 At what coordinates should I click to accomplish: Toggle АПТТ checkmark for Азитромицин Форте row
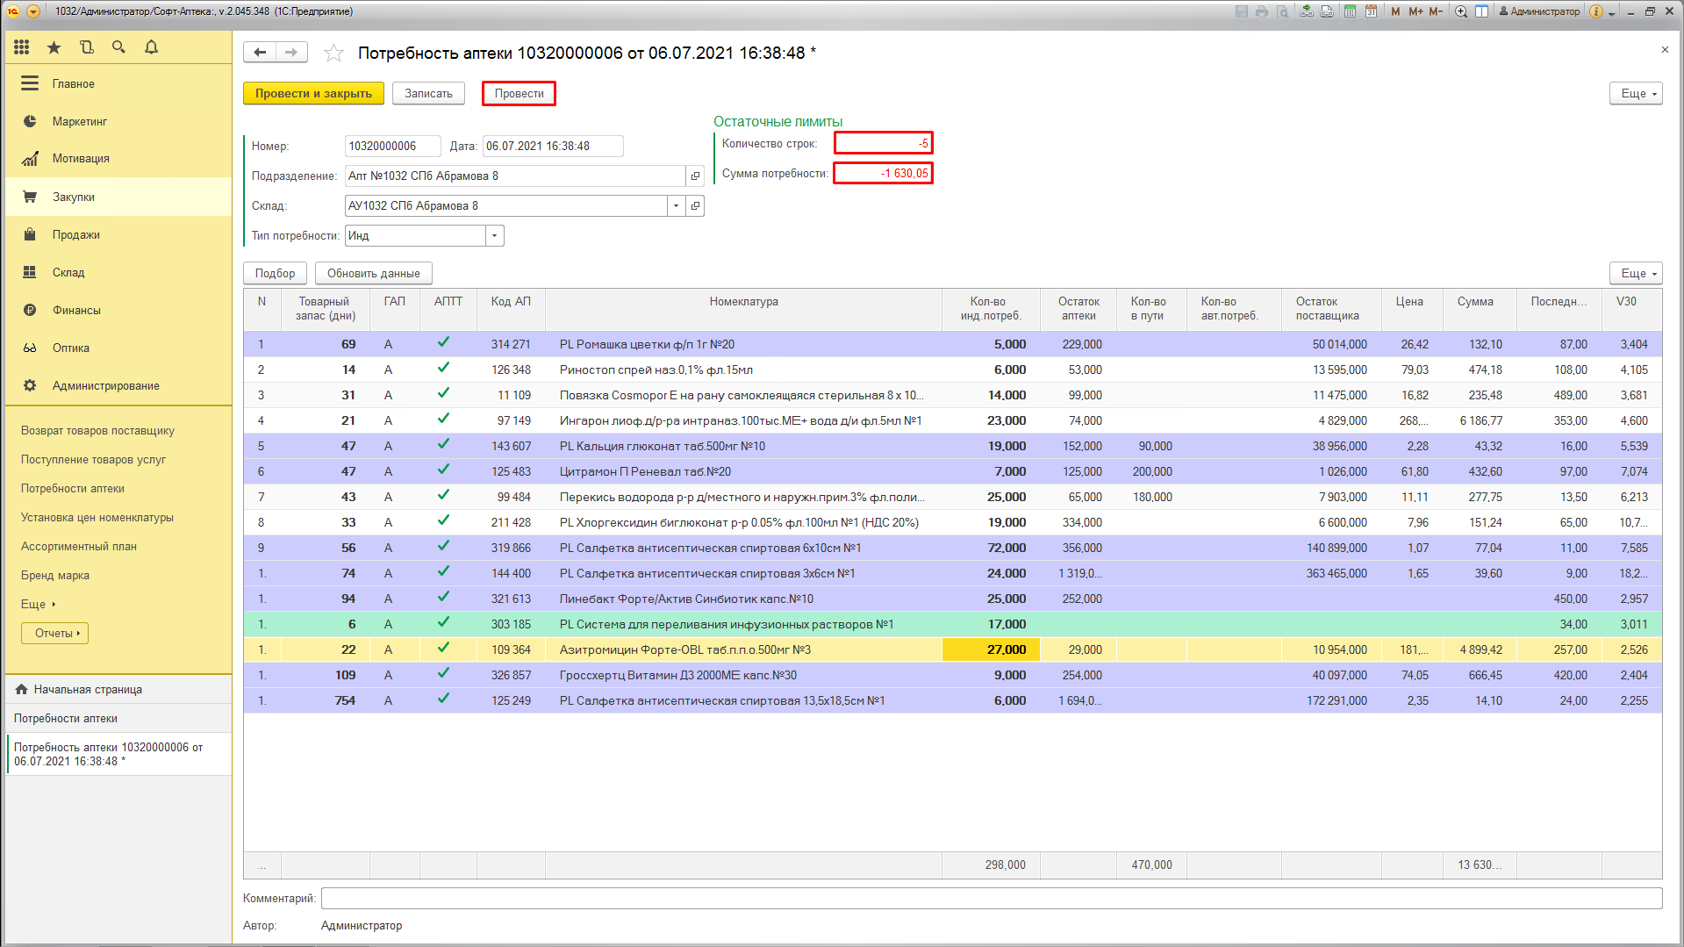(x=444, y=649)
